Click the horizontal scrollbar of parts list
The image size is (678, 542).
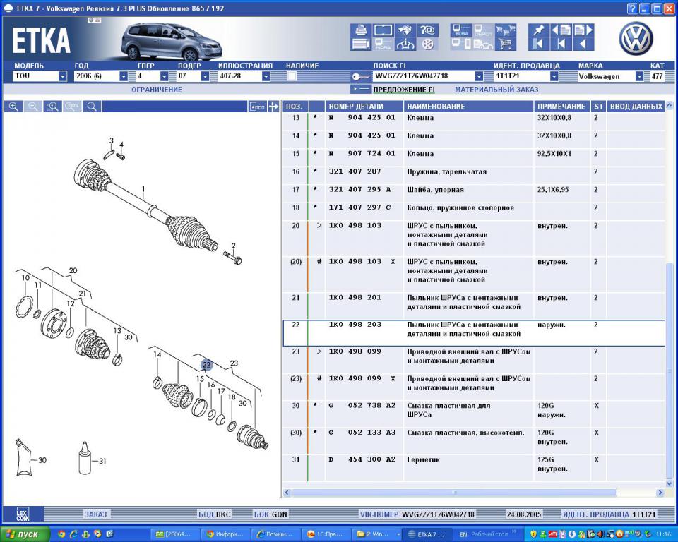(x=454, y=493)
